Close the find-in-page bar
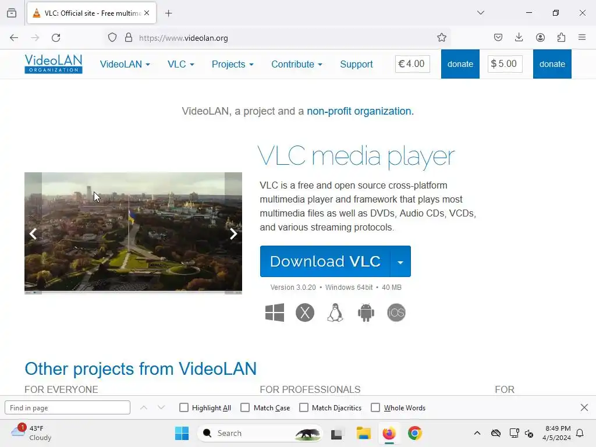The image size is (596, 447). [584, 407]
